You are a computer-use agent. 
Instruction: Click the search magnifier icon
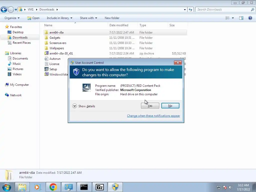point(252,9)
